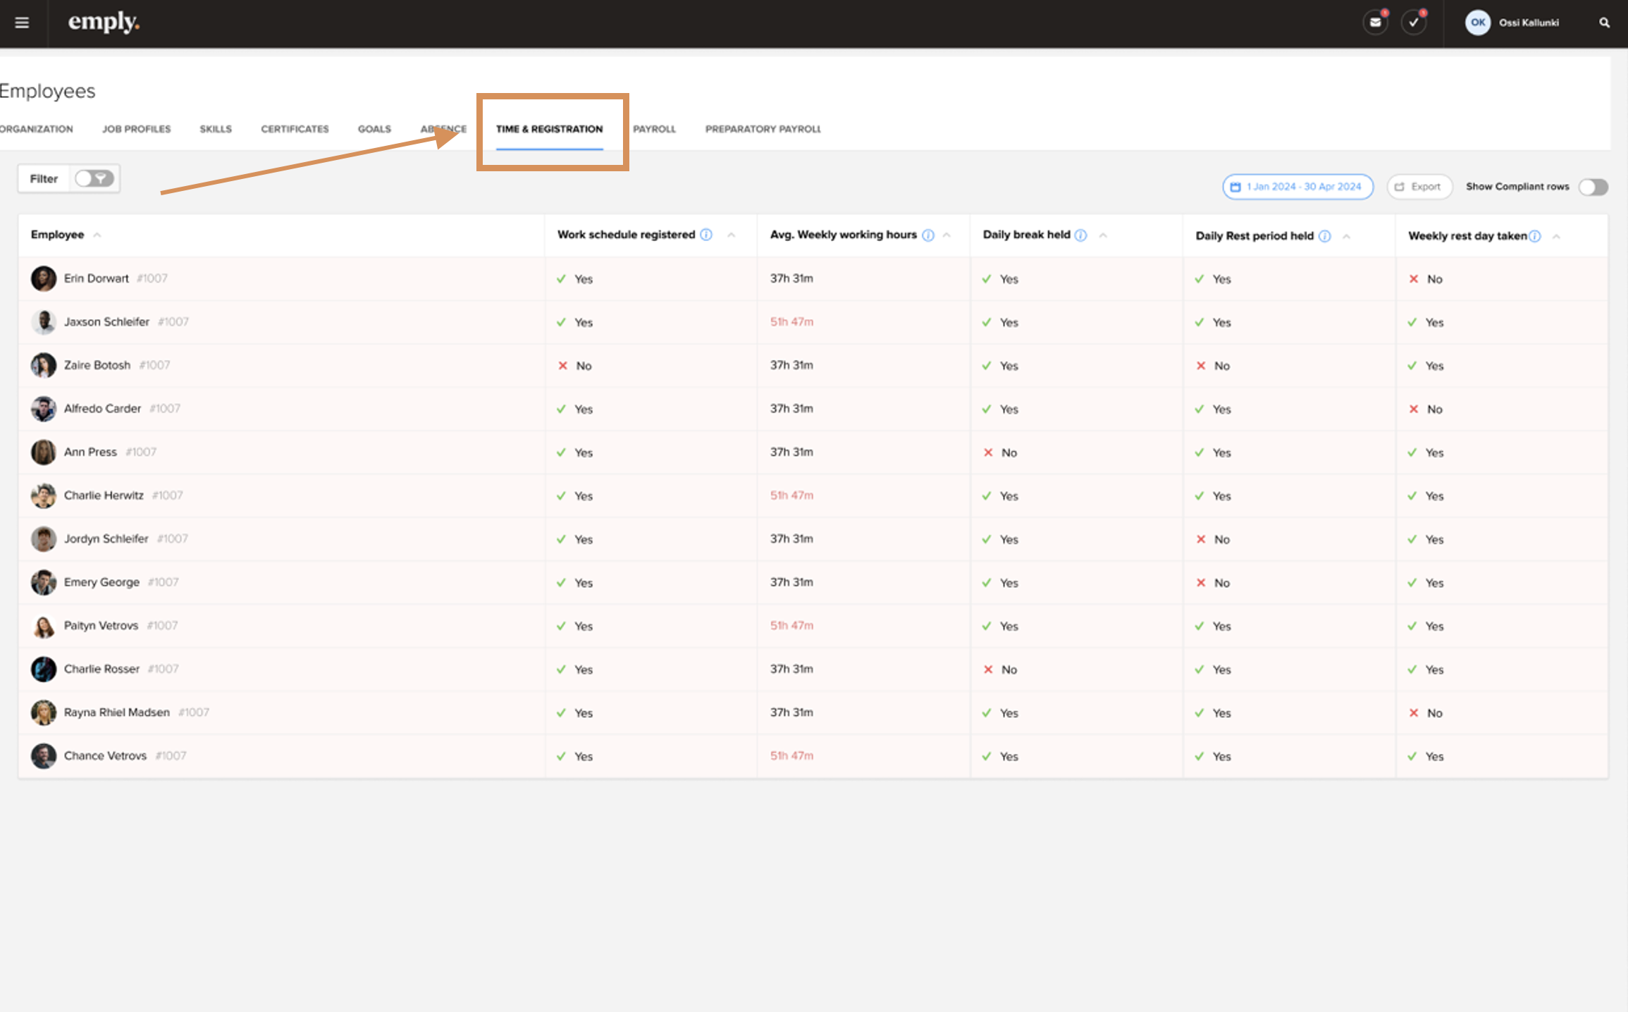This screenshot has width=1628, height=1012.
Task: Switch to the Job Profiles tab
Action: (136, 129)
